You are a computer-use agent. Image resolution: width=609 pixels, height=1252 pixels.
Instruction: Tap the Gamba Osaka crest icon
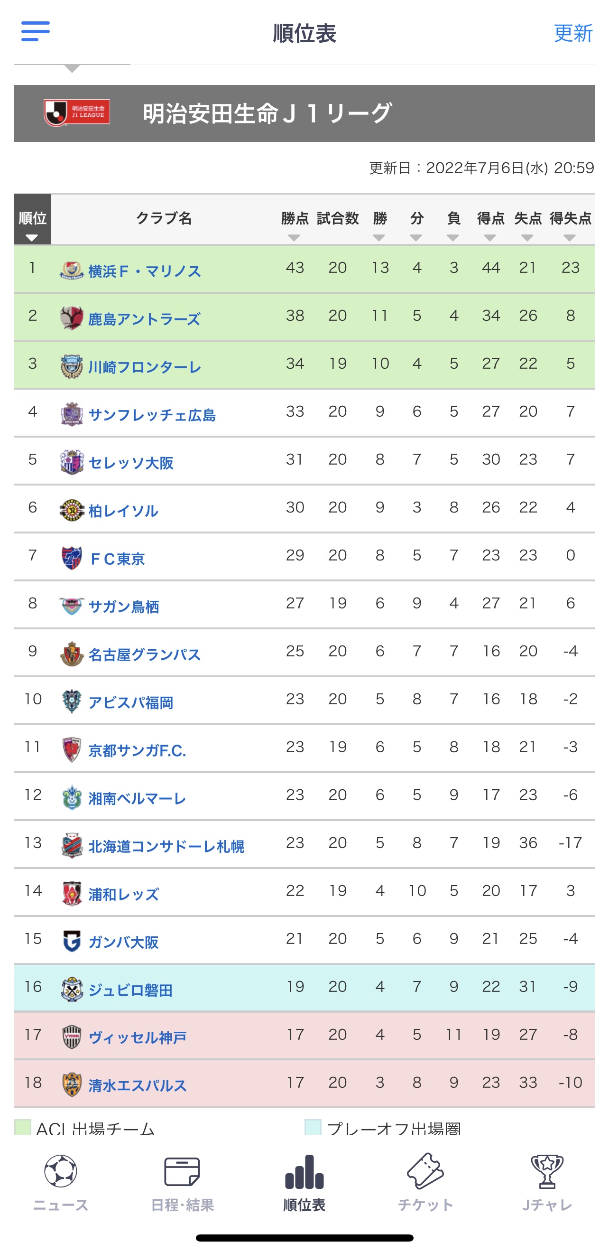[72, 941]
